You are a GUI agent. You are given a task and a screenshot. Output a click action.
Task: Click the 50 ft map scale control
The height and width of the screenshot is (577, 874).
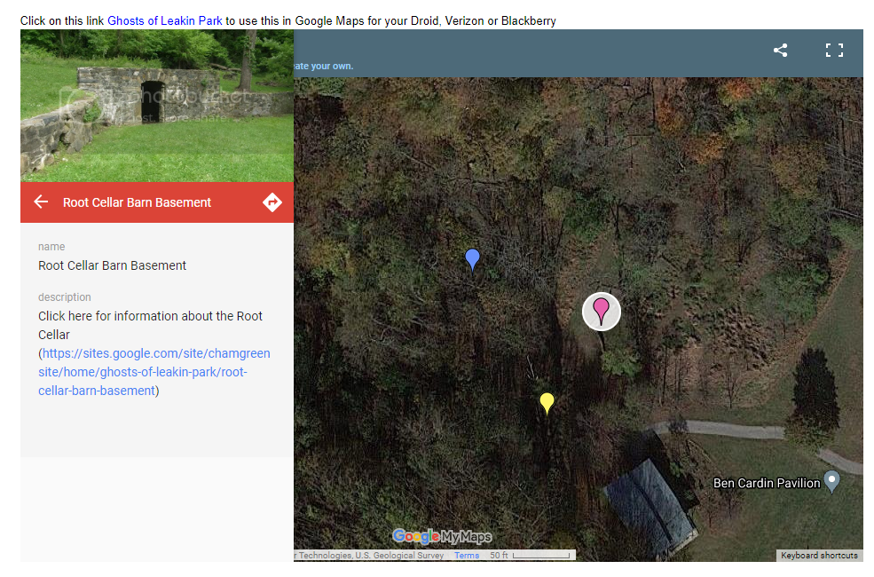pyautogui.click(x=530, y=556)
